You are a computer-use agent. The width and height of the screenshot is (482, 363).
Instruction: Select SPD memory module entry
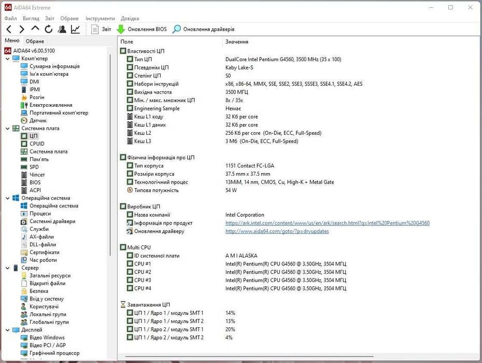[x=30, y=167]
